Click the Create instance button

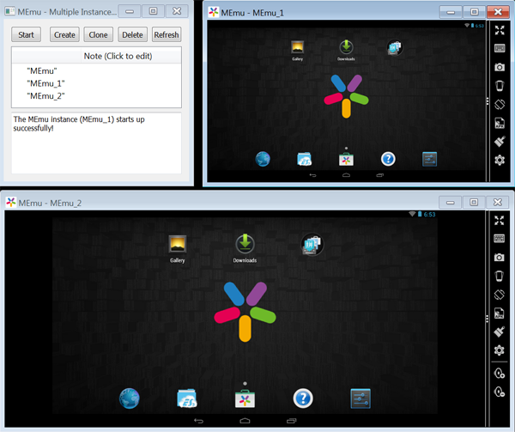pyautogui.click(x=64, y=34)
